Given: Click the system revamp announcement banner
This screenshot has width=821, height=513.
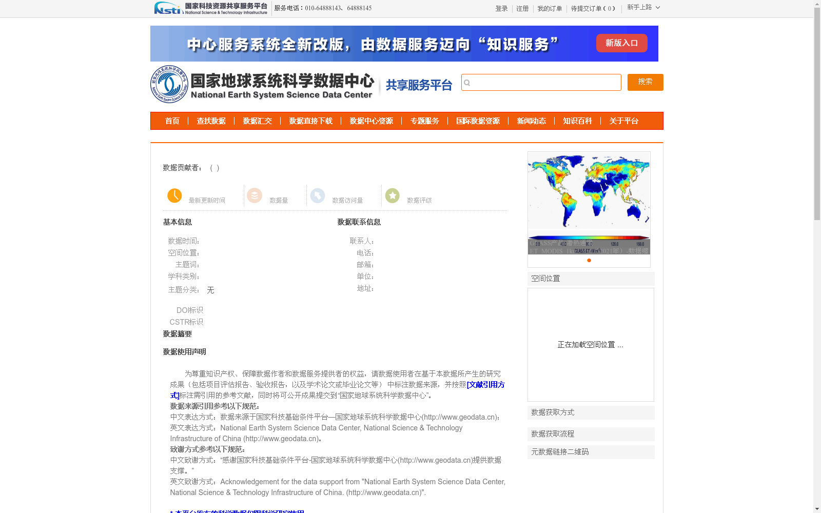Looking at the screenshot, I should tap(404, 44).
